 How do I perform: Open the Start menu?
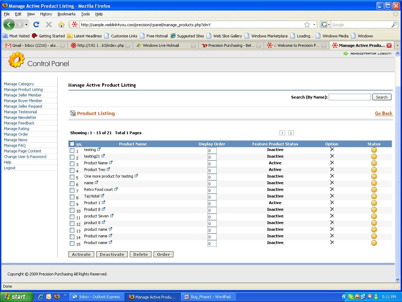17,297
